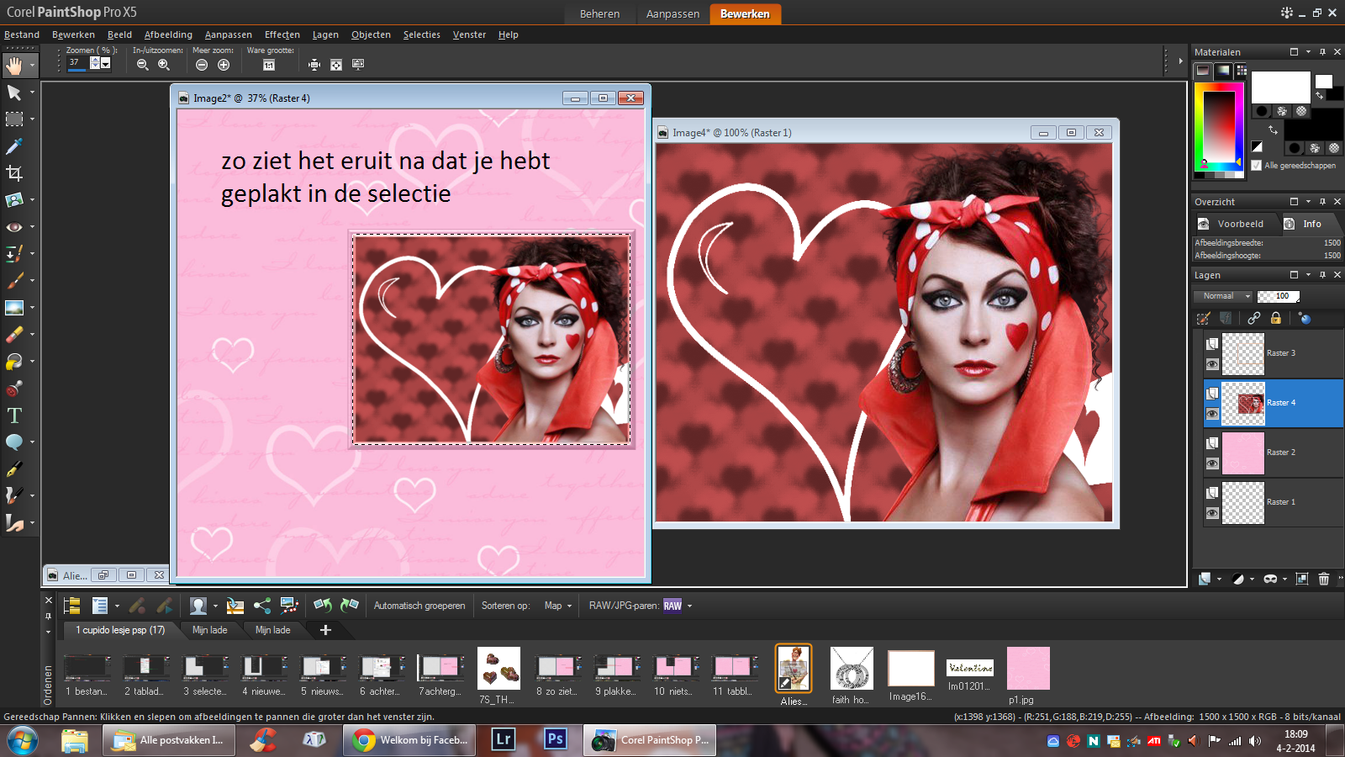
Task: Open the Selecties menu
Action: point(422,34)
